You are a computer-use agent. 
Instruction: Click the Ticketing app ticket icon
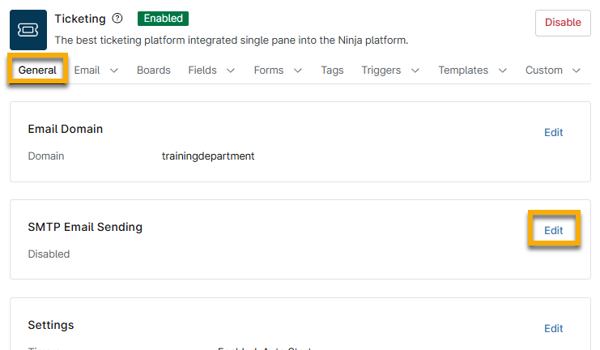point(29,30)
